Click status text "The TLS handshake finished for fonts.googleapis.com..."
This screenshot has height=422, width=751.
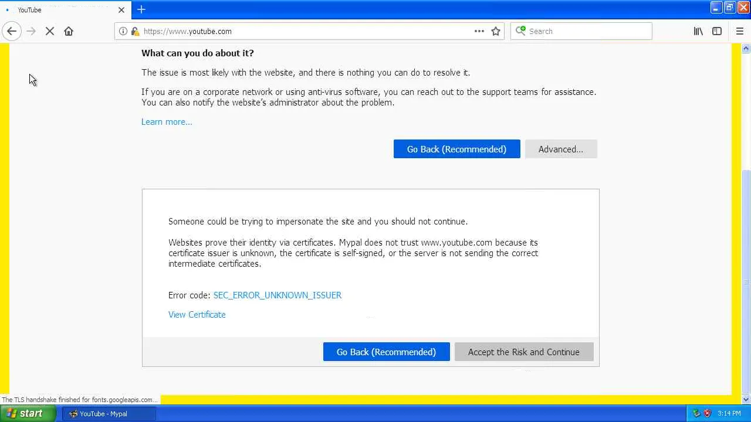click(x=80, y=400)
